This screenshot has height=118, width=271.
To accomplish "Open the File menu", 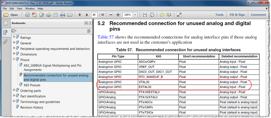I will 5,8.
